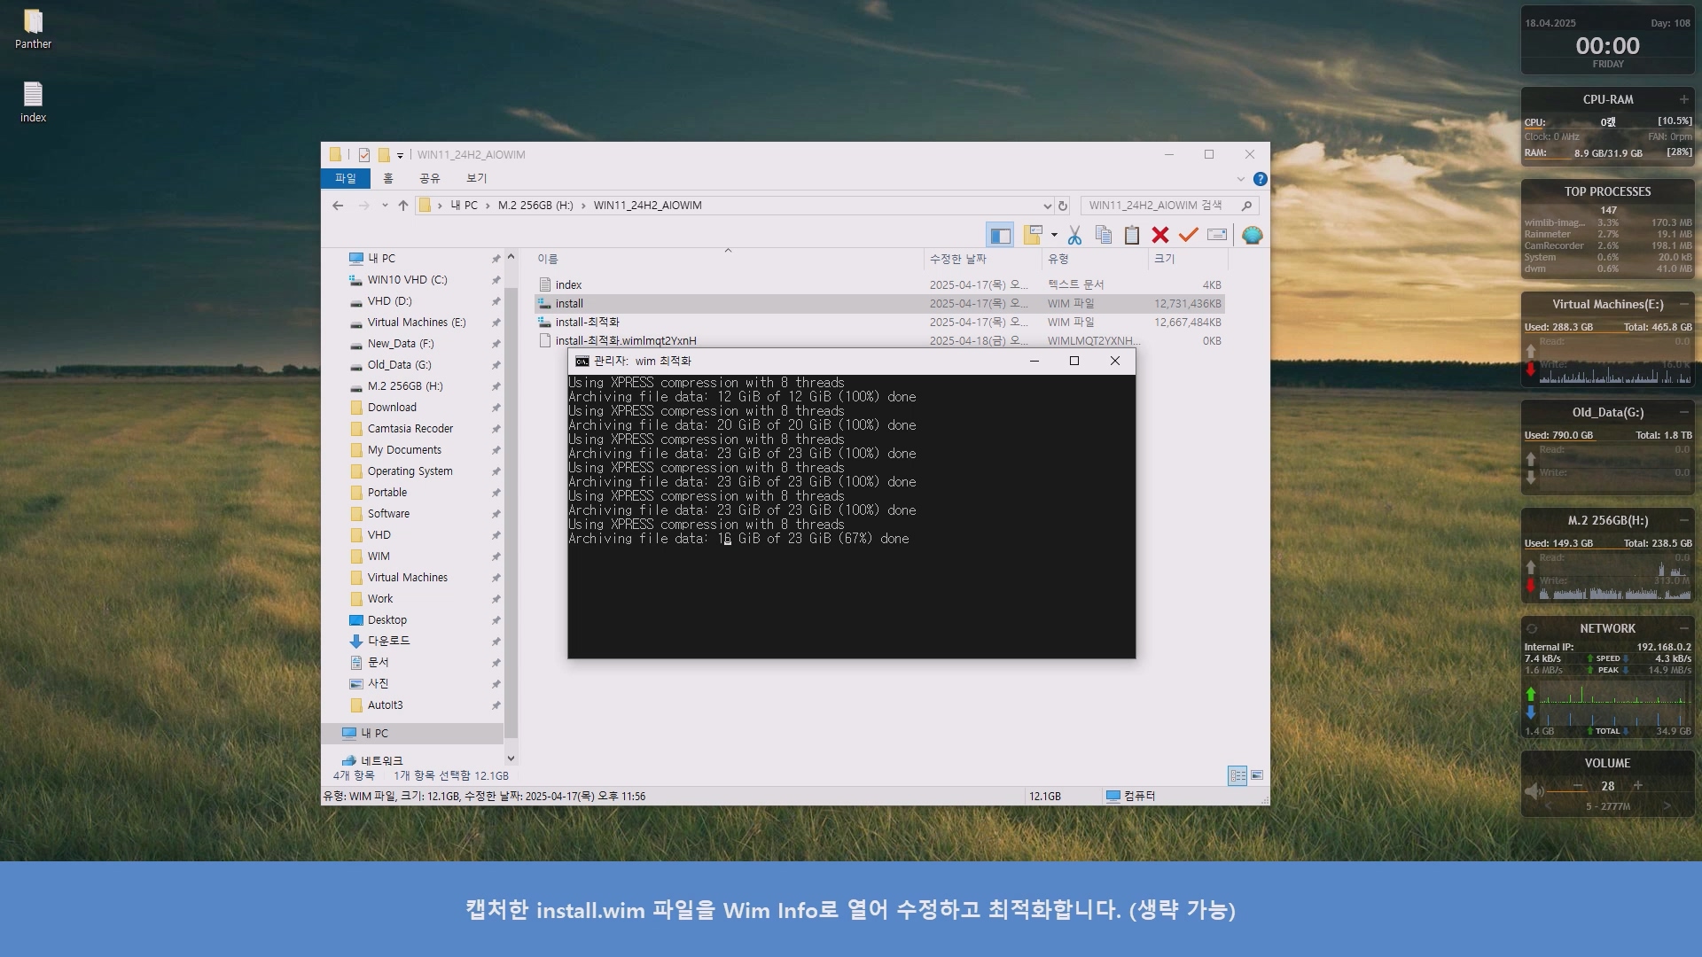Collapse the Virtual Machines(E:) widget
Screen dimensions: 1702x957
tap(1683, 304)
